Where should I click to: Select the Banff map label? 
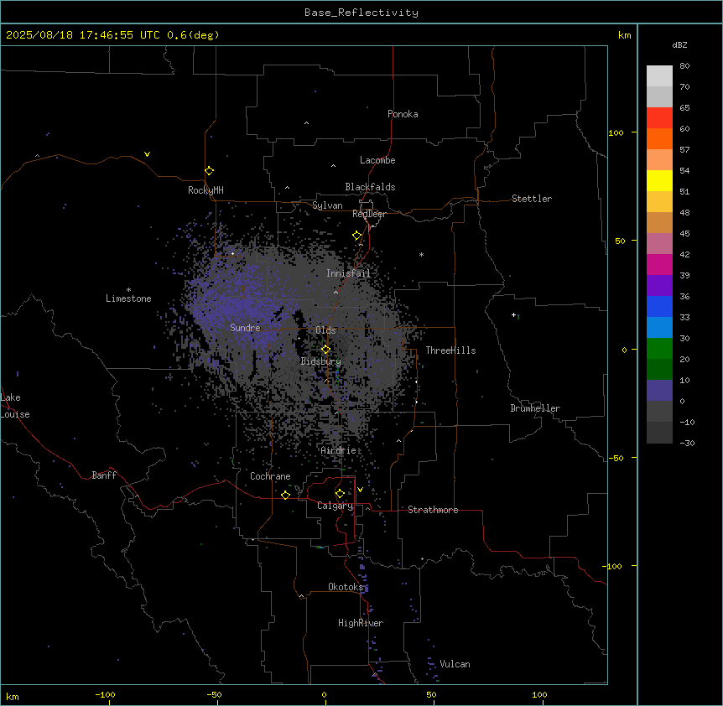click(x=104, y=475)
